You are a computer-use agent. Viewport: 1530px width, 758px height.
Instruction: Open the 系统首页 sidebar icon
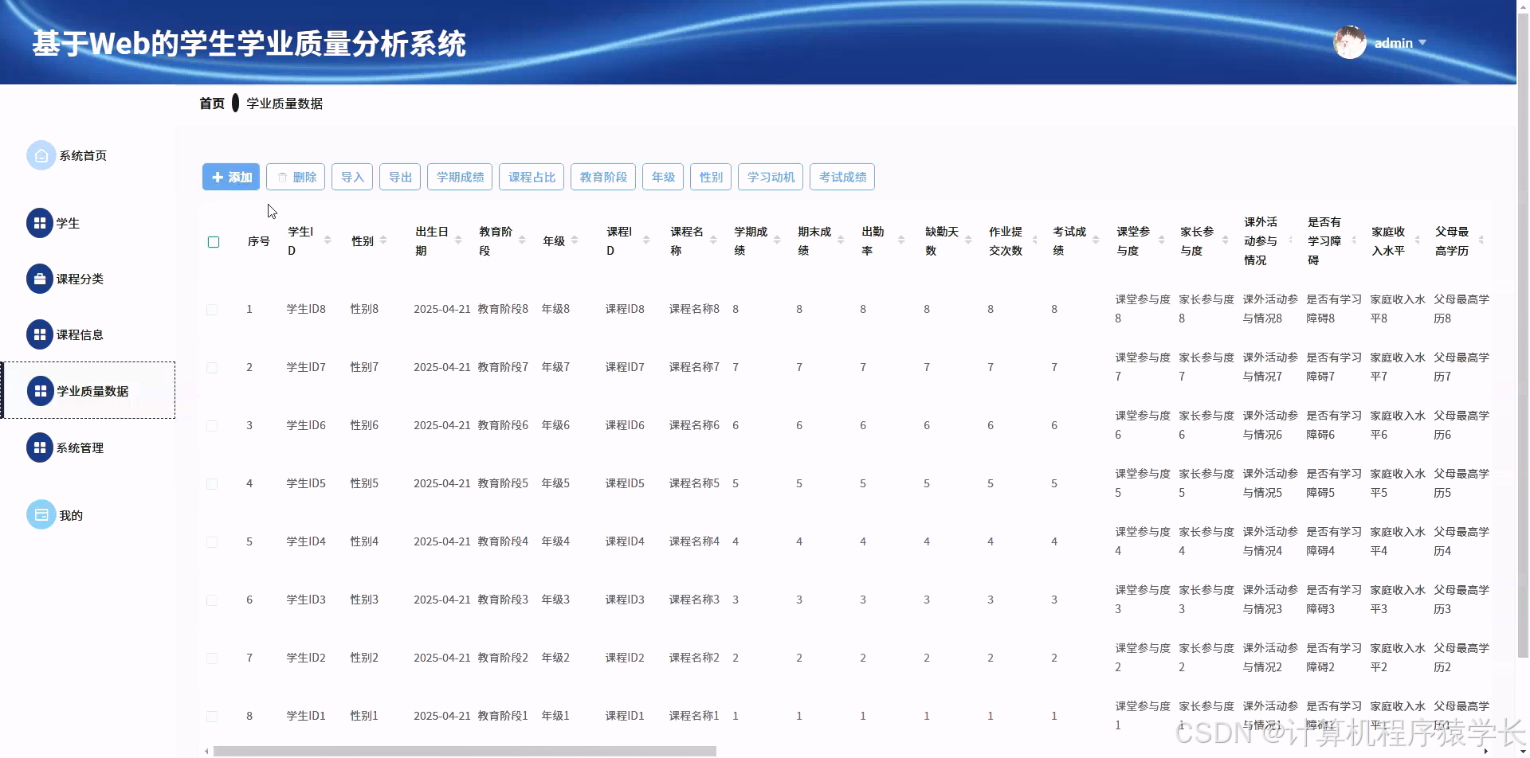point(41,155)
